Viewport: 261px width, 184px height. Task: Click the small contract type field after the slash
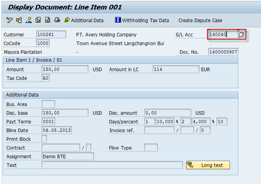coord(88,148)
